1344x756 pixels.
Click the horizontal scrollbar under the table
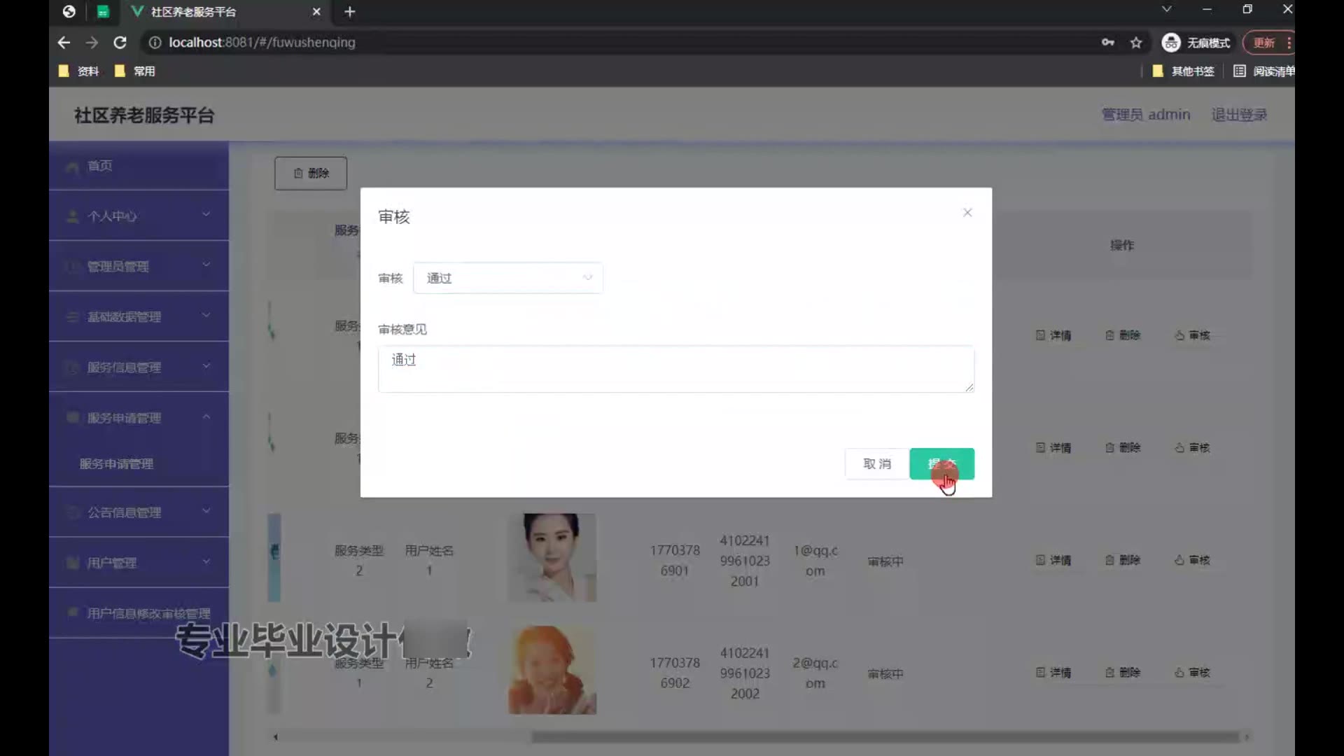(x=885, y=736)
